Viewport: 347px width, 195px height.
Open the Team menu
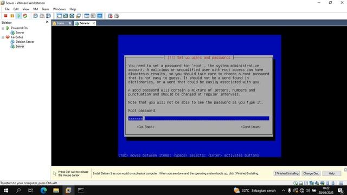click(x=46, y=9)
